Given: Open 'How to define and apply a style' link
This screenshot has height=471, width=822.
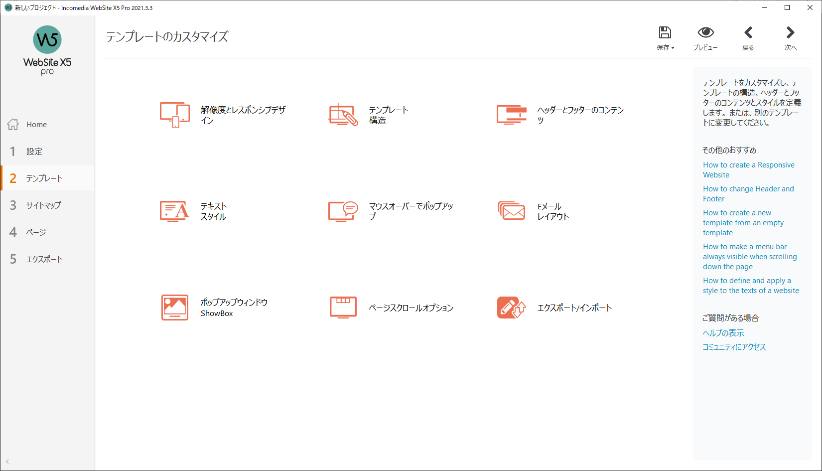Looking at the screenshot, I should (751, 286).
